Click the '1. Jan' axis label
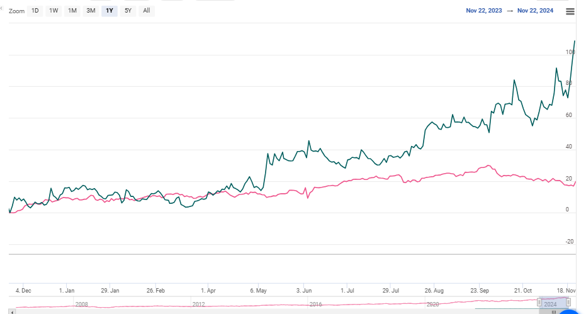This screenshot has width=586, height=314. (67, 291)
